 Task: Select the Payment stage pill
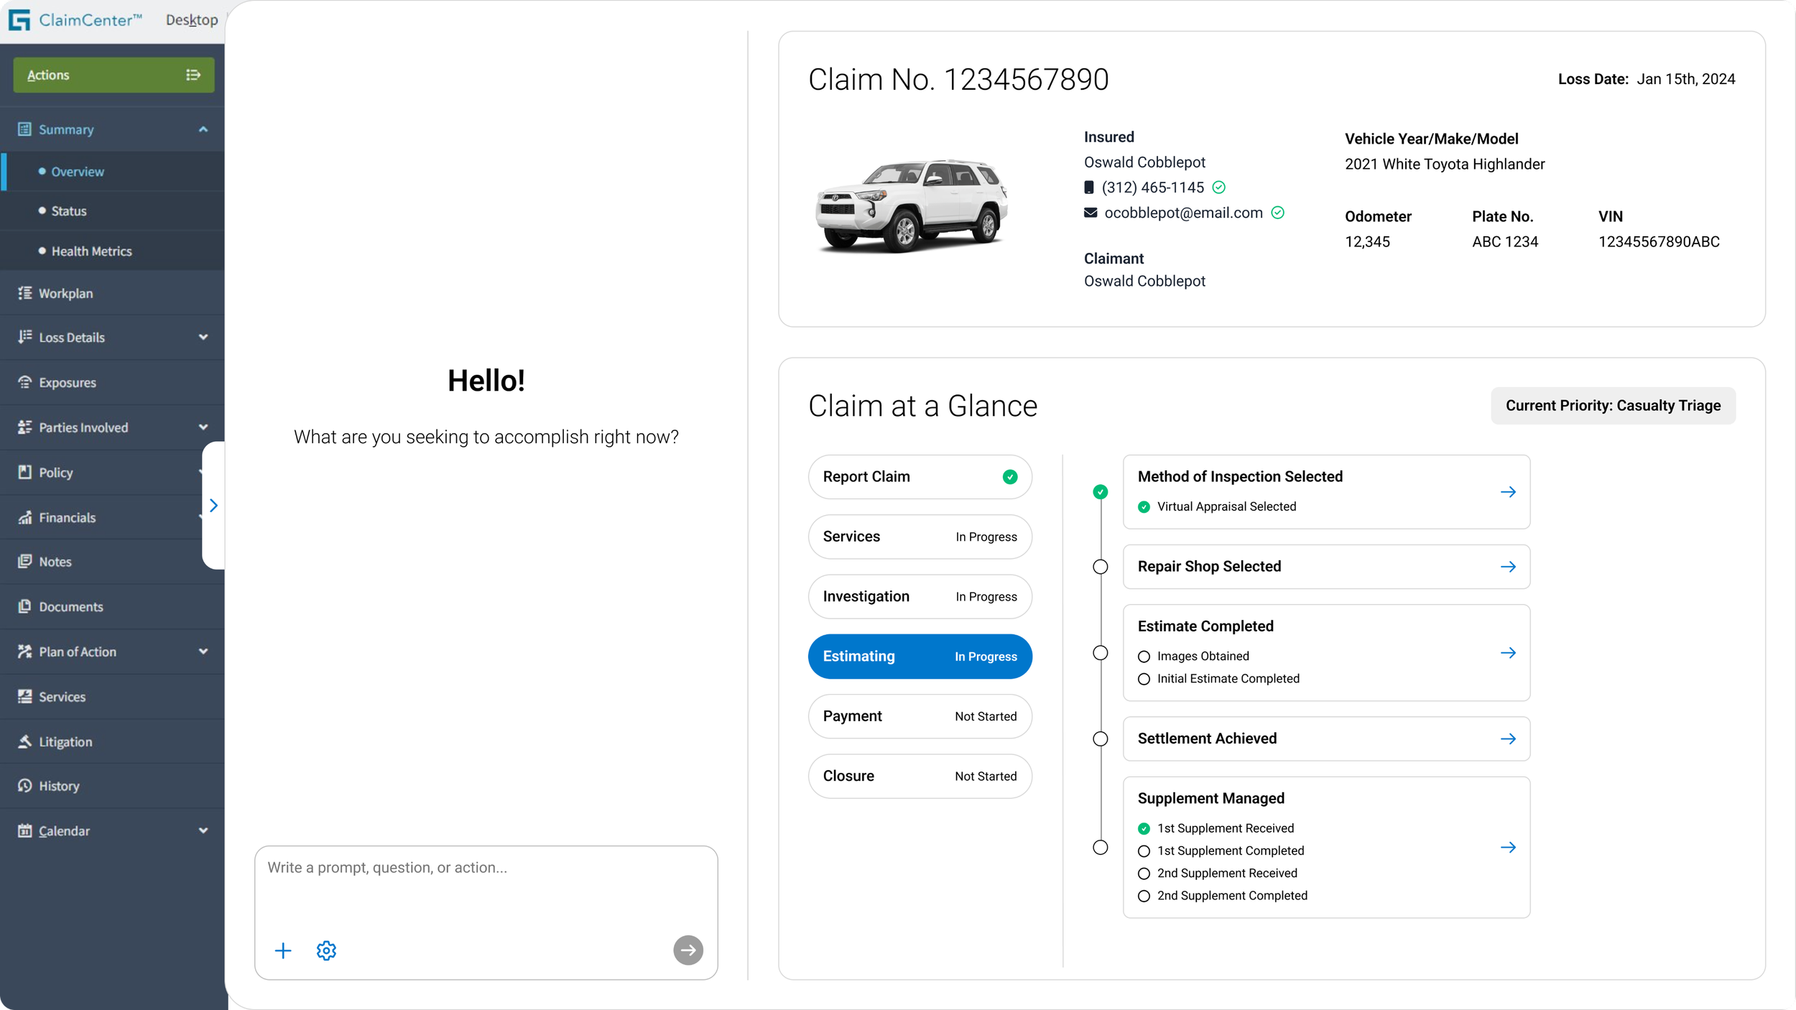920,716
